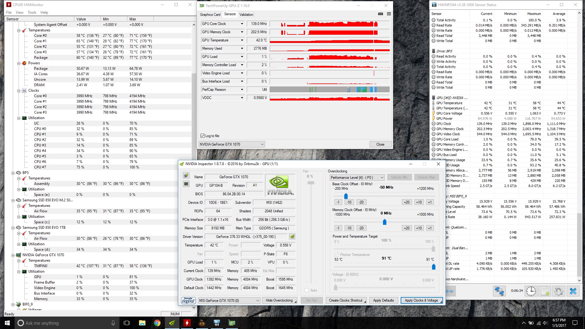Click the Close button in GPU-Z

(x=380, y=144)
